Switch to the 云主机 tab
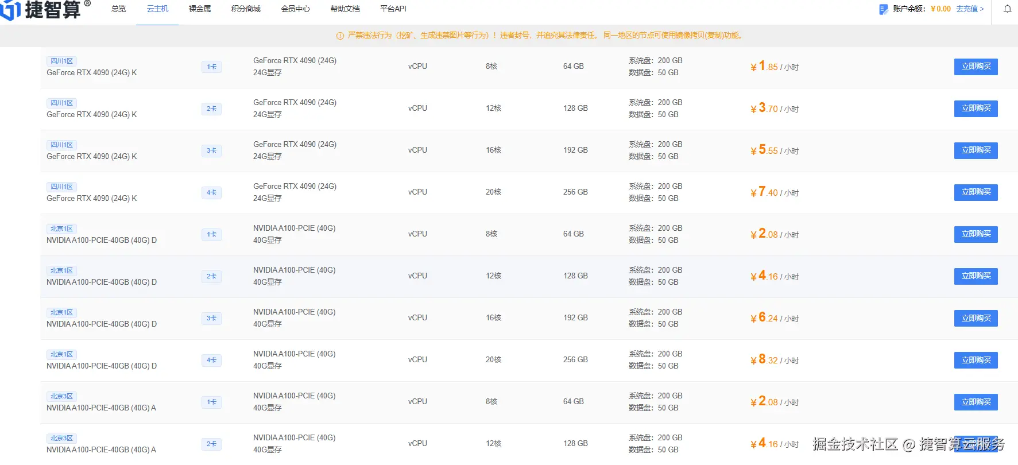This screenshot has height=465, width=1018. [157, 9]
